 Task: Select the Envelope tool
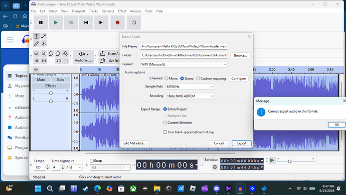point(44,36)
